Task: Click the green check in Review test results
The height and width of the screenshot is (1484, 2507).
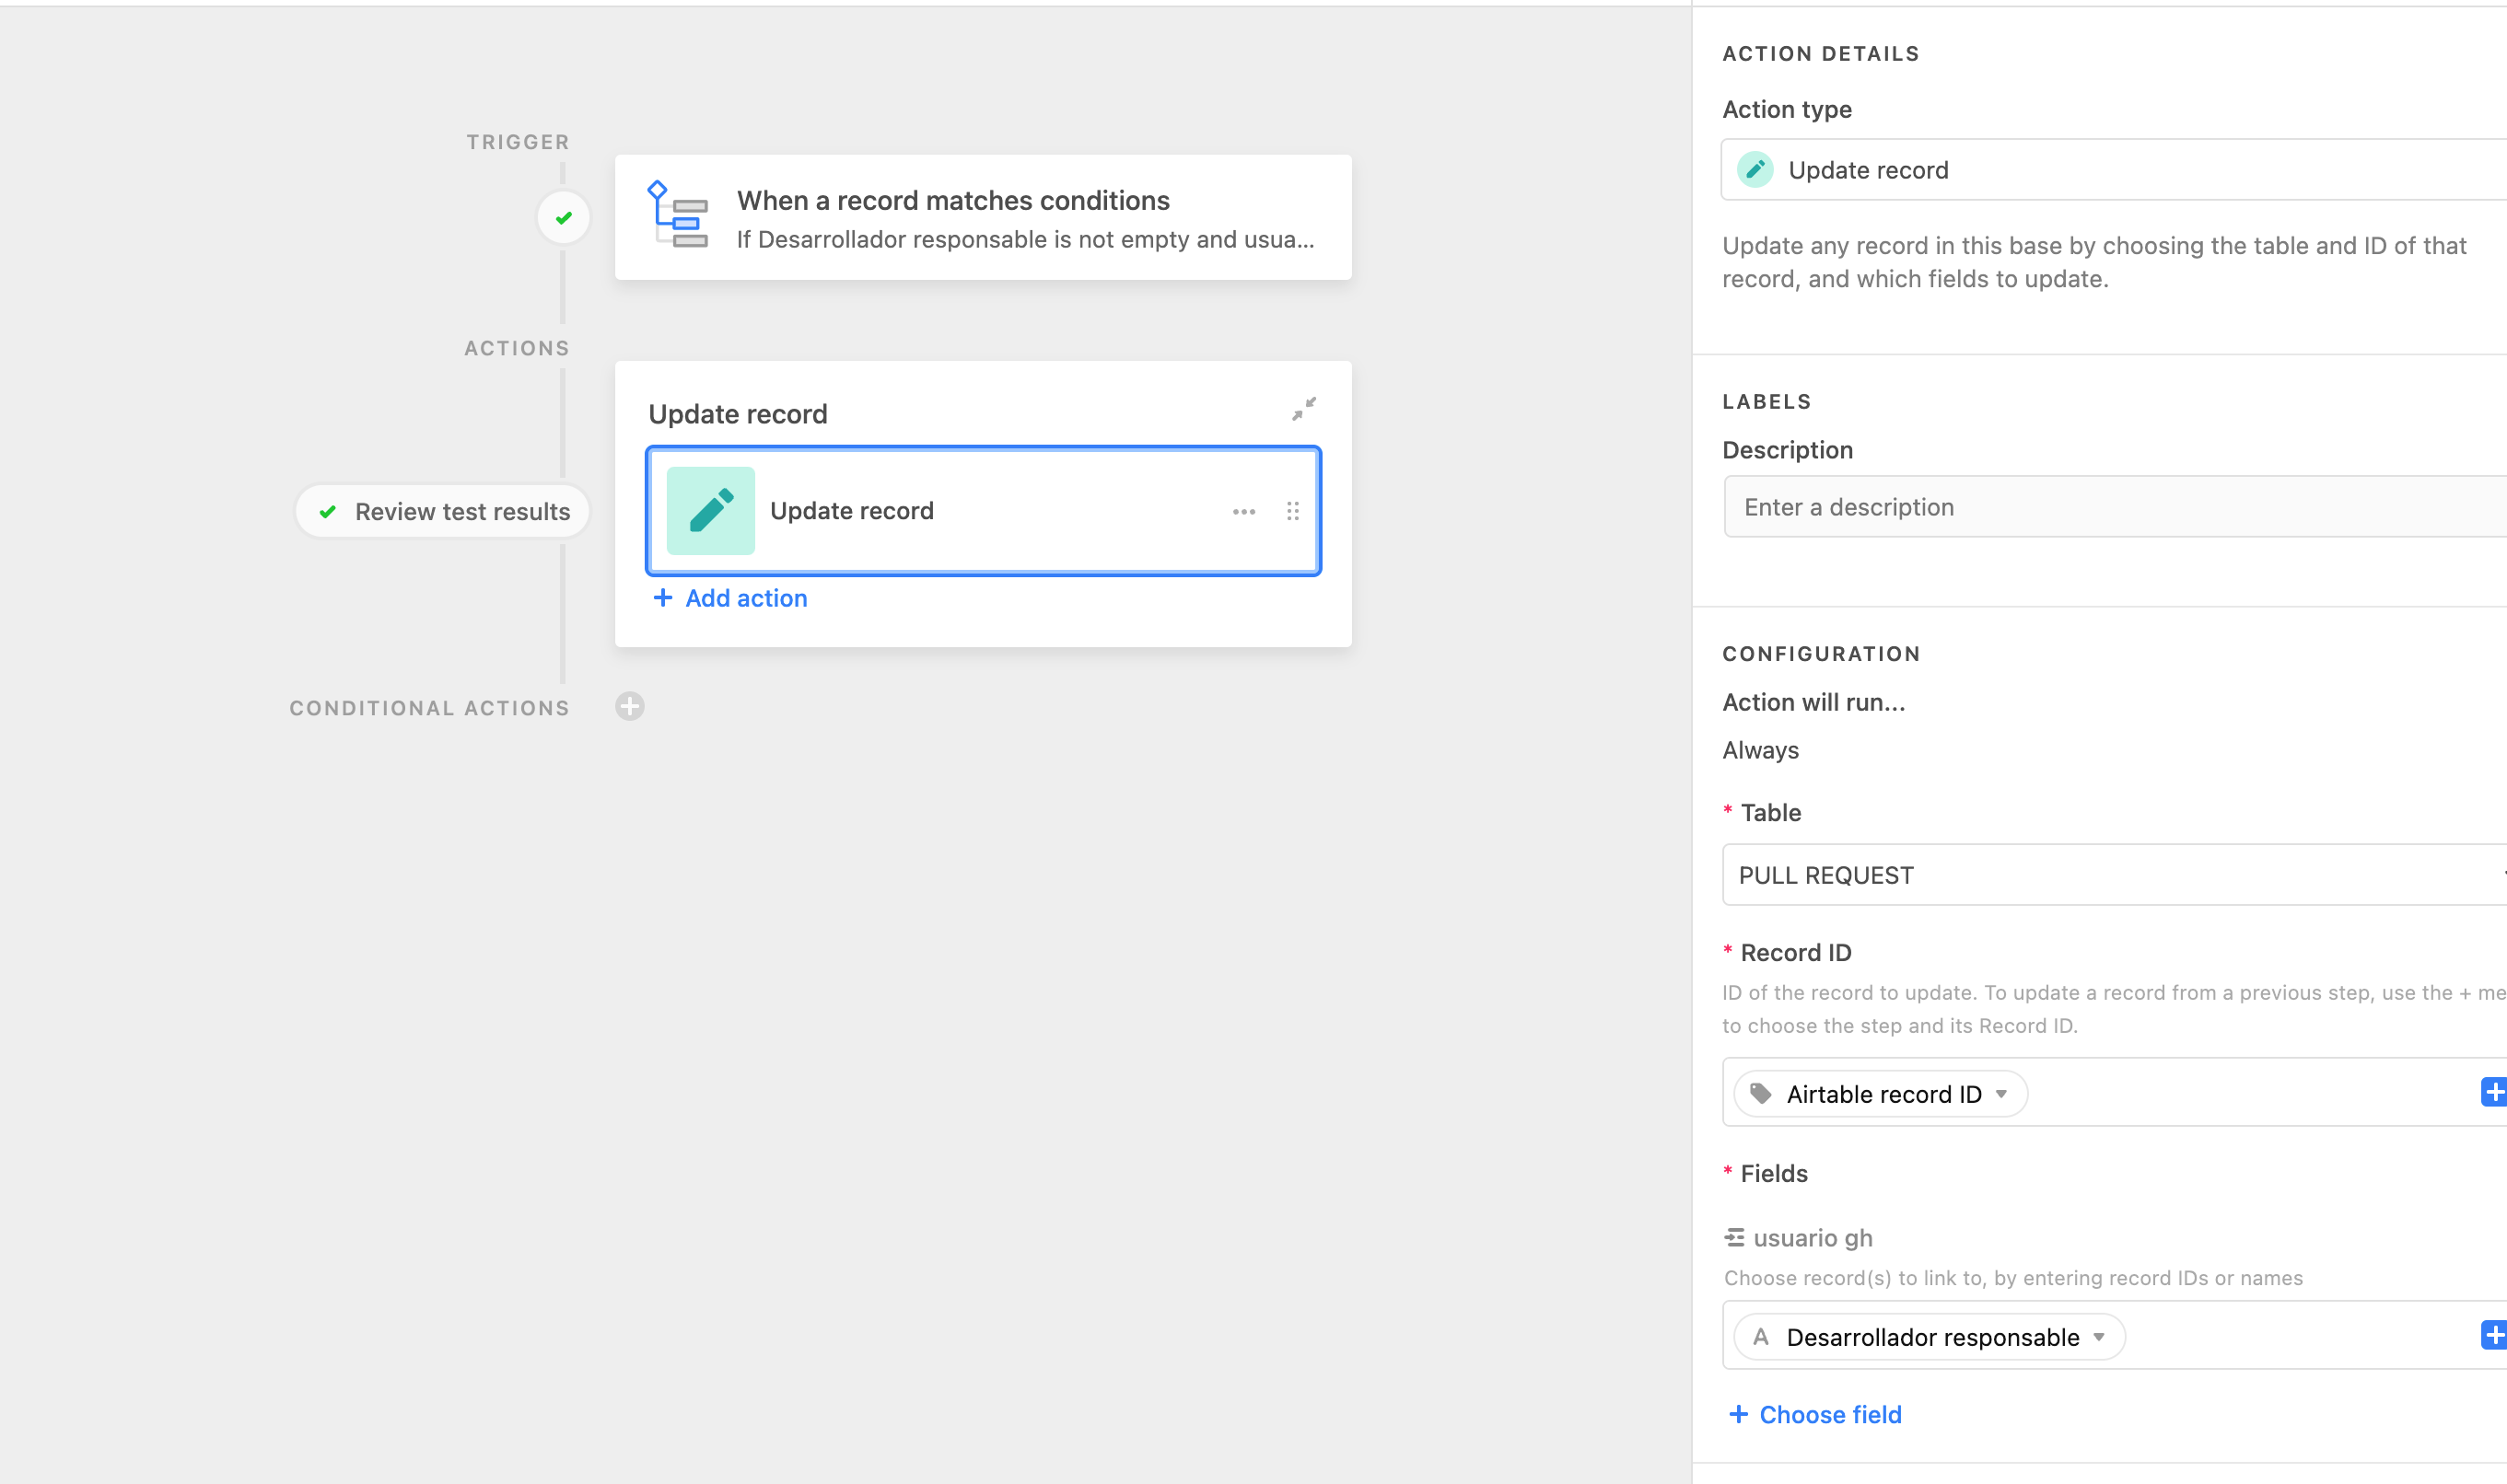Action: coord(327,512)
